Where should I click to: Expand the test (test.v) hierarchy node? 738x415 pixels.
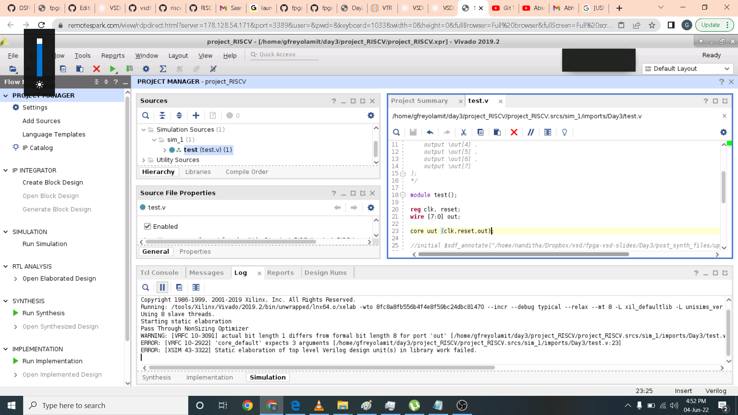coord(165,150)
